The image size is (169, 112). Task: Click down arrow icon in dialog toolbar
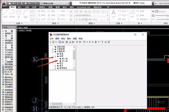93,42
